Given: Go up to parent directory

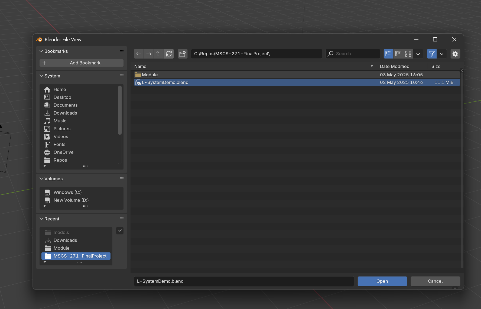Looking at the screenshot, I should click(159, 54).
